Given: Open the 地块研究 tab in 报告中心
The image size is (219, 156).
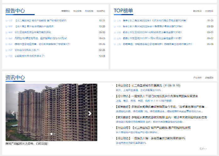Looking at the screenshot, I should coord(101,11).
